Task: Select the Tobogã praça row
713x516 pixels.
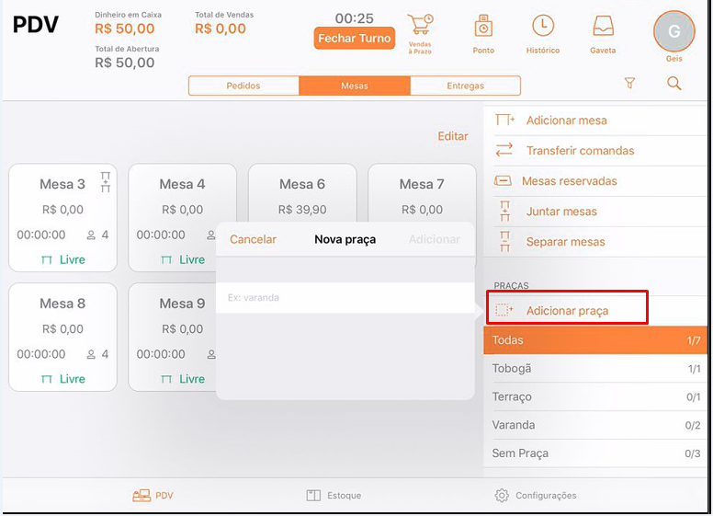Action: pyautogui.click(x=595, y=369)
